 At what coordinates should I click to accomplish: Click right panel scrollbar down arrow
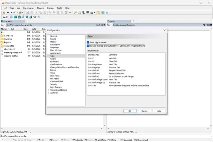pyautogui.click(x=211, y=125)
